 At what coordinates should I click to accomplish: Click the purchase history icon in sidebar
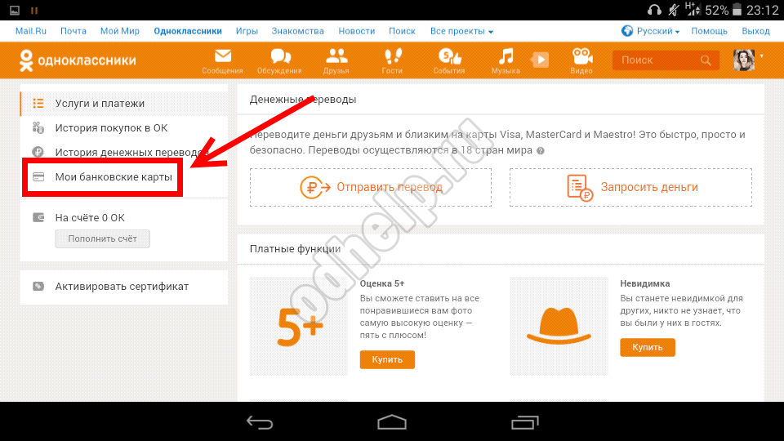[x=38, y=128]
